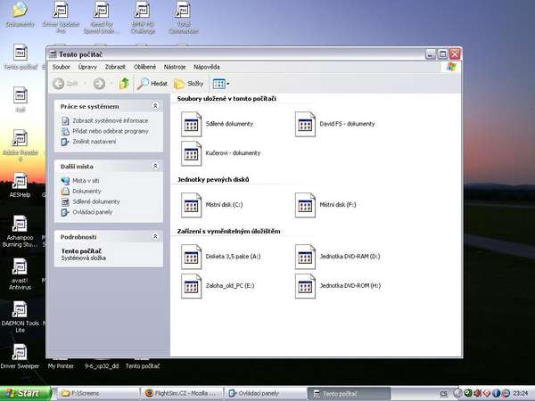Select Kučerovi - dokumenty folder
The image size is (535, 401).
(x=220, y=153)
